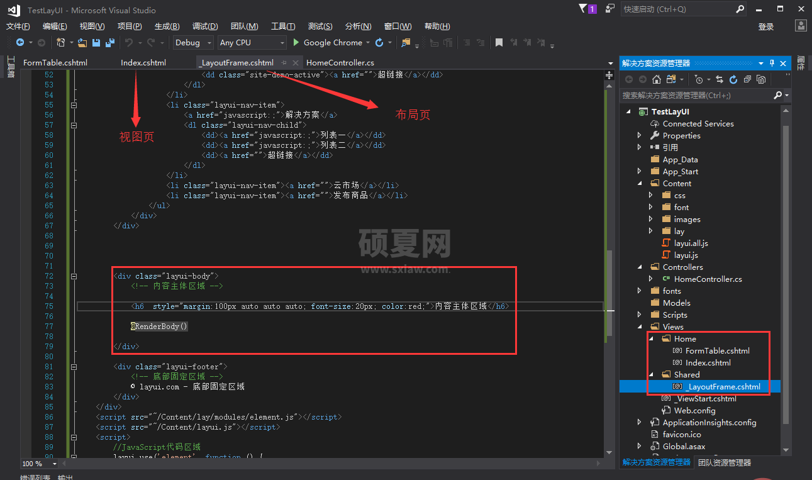Open the browser target dropdown arrow
This screenshot has width=812, height=480.
(x=367, y=43)
